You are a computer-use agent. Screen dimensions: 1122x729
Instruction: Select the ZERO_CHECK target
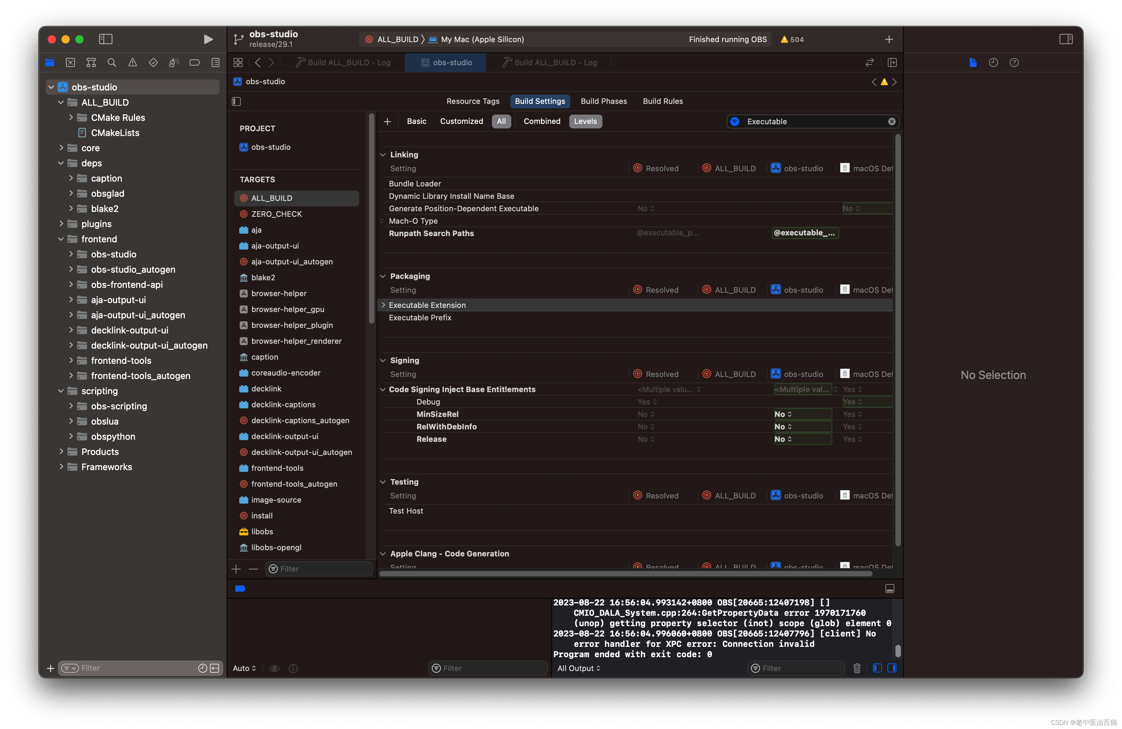296,214
